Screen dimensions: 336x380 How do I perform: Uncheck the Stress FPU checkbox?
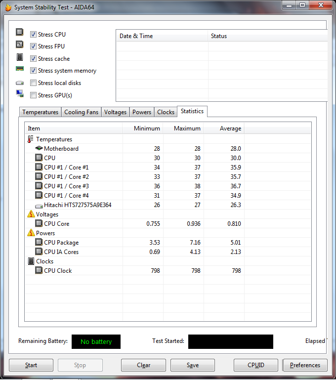point(33,46)
